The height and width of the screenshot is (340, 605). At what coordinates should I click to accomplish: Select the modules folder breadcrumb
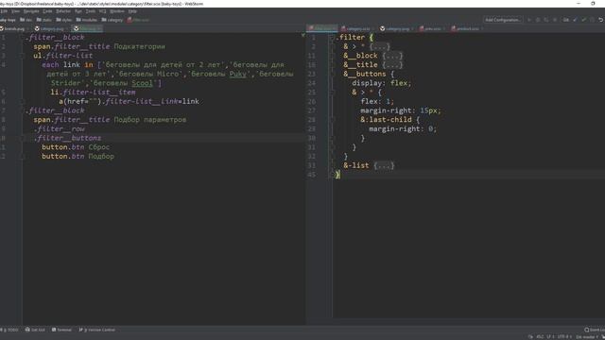[86, 20]
